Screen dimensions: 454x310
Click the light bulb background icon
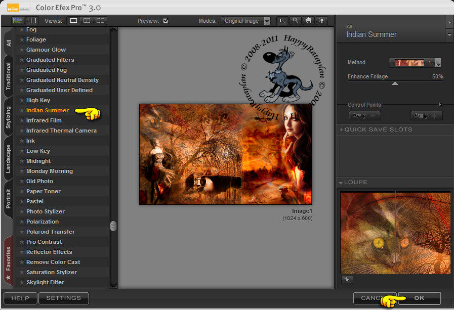click(x=322, y=21)
